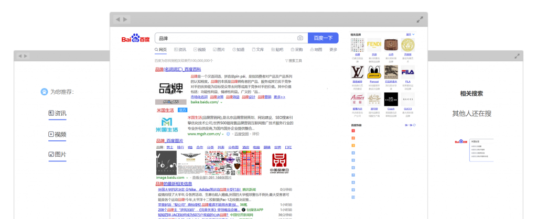Screen dimensions: 537x219
Task: Open the 品牌_百度图片 result title
Action: tap(169, 141)
